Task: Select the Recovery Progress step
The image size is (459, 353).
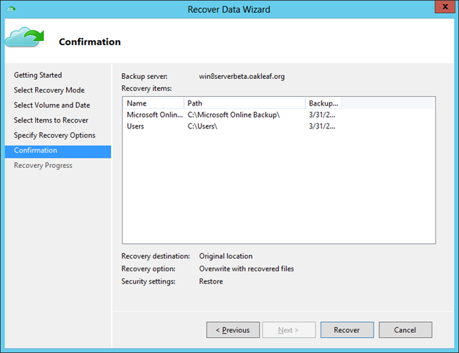Action: point(43,165)
